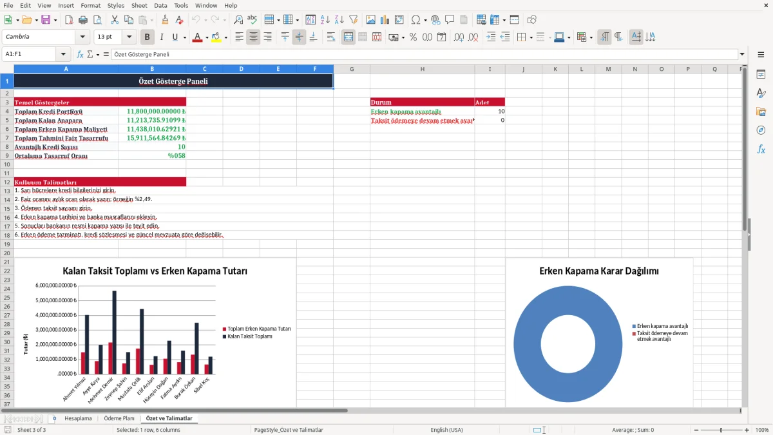The image size is (773, 435).
Task: Switch to the Hesaplama sheet tab
Action: [x=78, y=418]
